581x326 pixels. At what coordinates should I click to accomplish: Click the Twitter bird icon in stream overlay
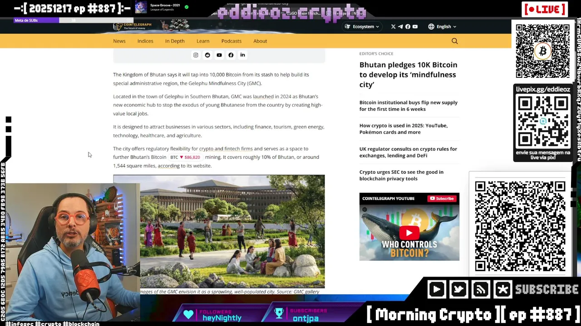(458, 289)
